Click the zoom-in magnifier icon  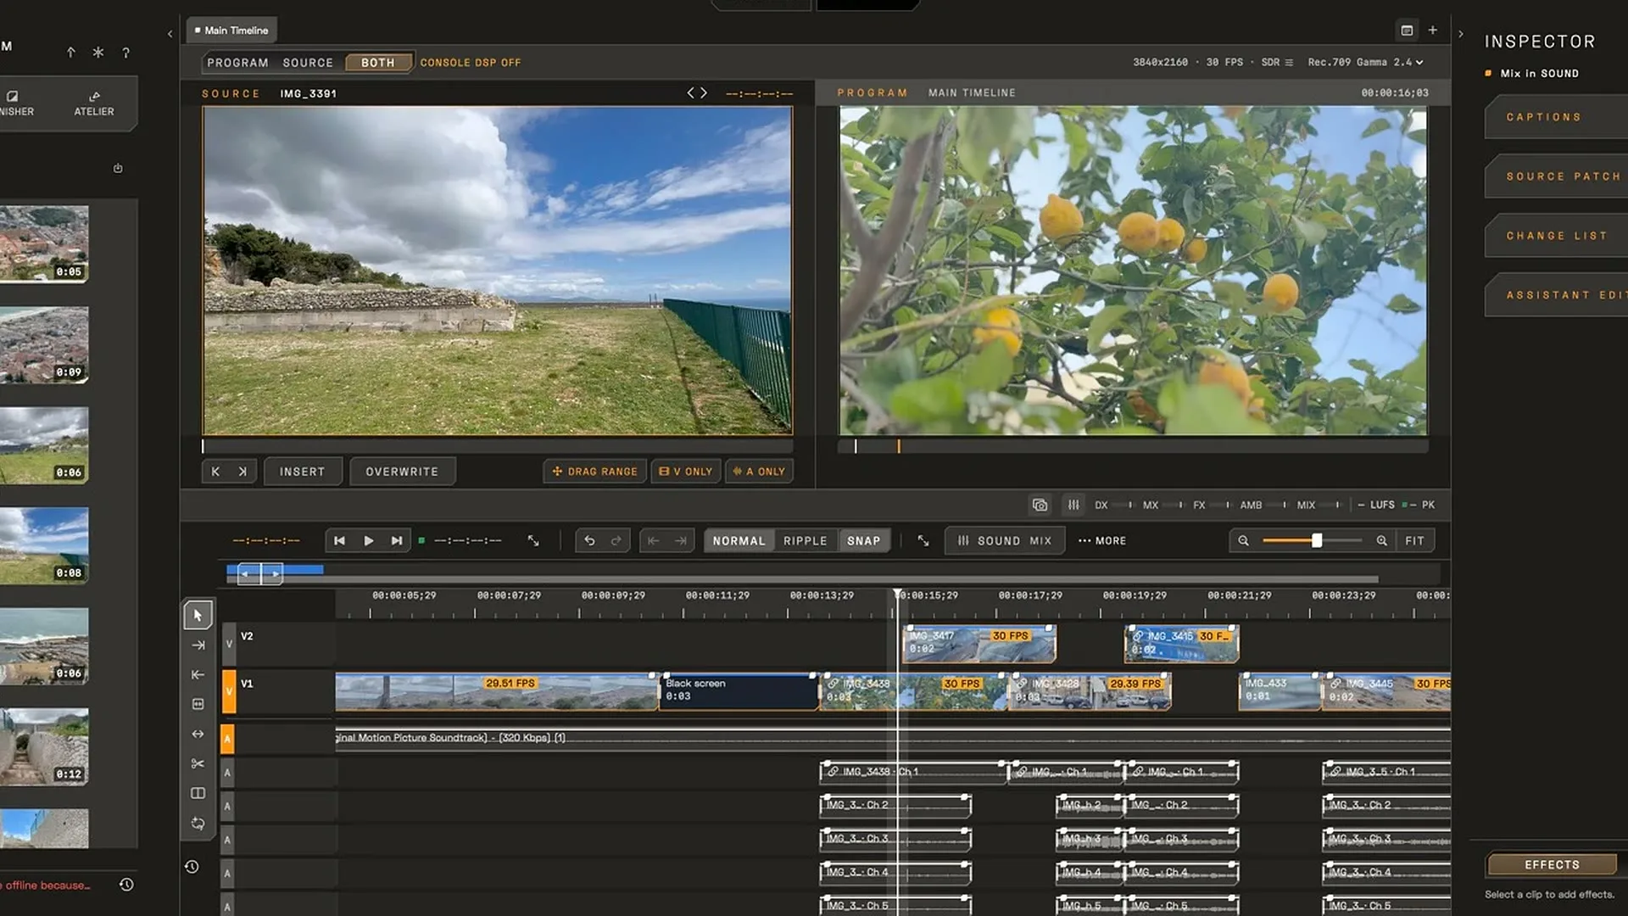tap(1381, 540)
